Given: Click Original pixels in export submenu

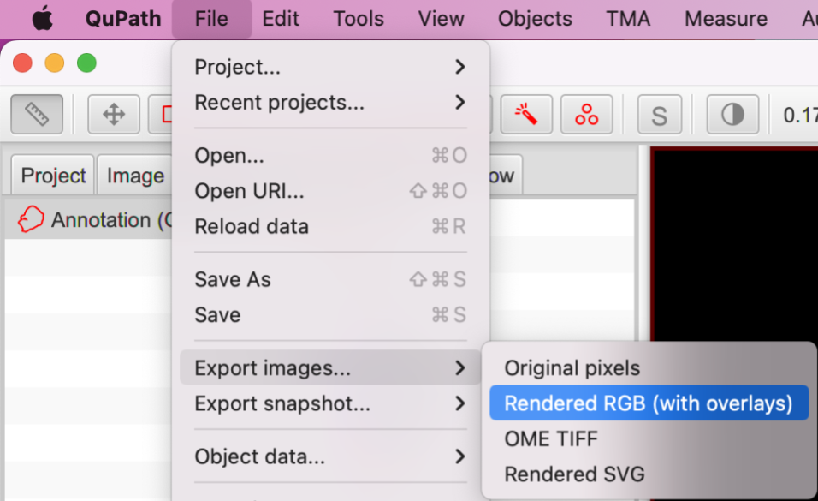Looking at the screenshot, I should (x=572, y=368).
